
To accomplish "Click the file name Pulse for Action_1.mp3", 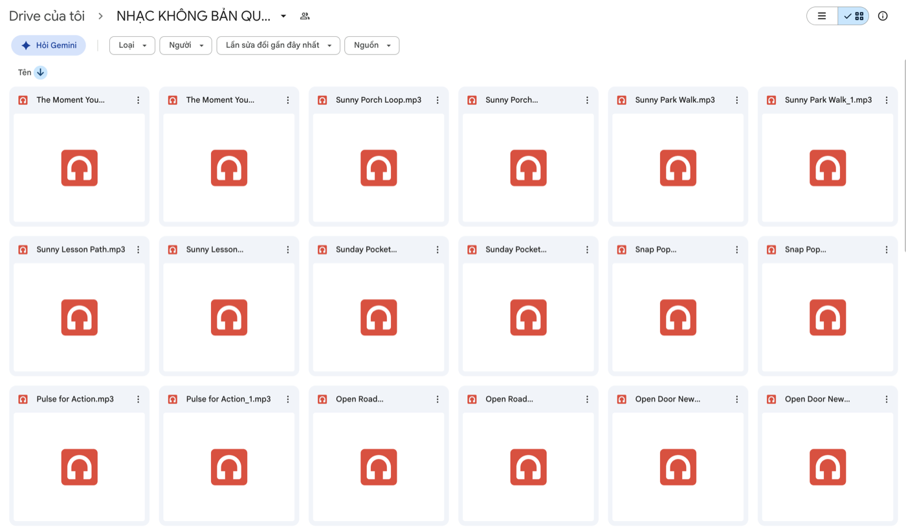I will pyautogui.click(x=228, y=399).
